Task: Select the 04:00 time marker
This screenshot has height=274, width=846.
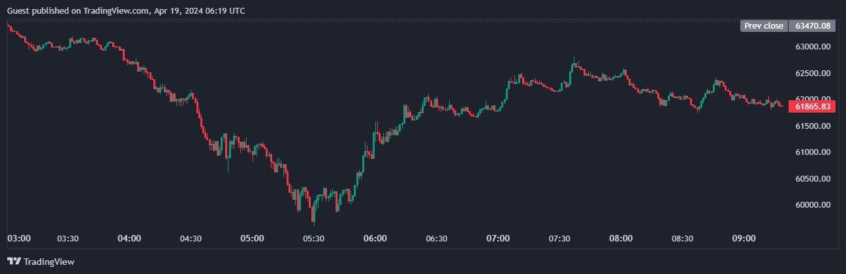Action: click(x=129, y=239)
